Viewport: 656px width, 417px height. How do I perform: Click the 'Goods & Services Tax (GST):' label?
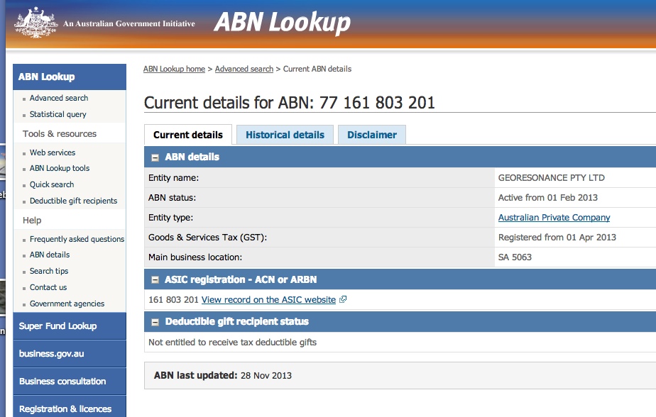(207, 237)
